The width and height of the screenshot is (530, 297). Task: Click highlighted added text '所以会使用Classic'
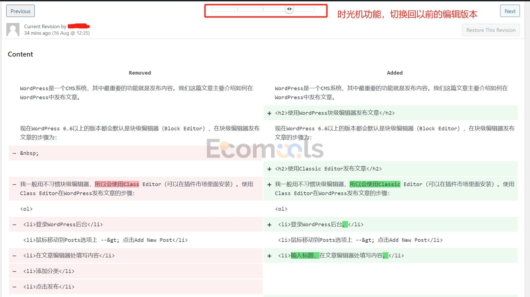[x=375, y=184]
